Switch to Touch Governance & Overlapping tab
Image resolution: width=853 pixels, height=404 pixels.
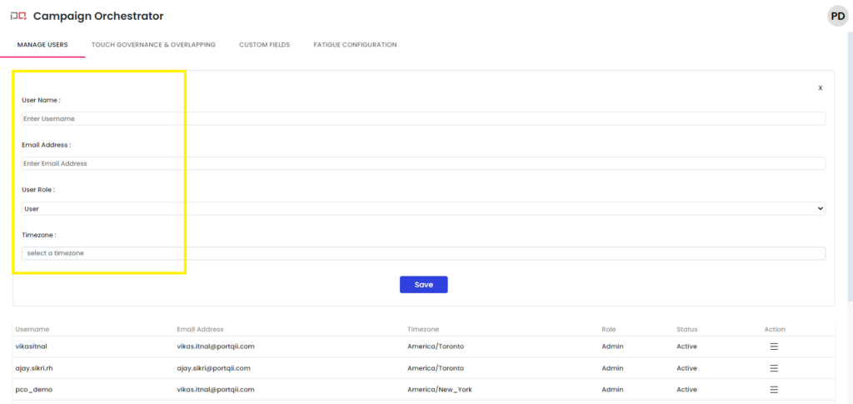153,45
